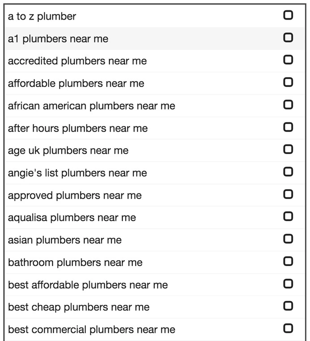This screenshot has height=341, width=310.
Task: Check 'african american plumbers near me' box
Action: pos(289,104)
